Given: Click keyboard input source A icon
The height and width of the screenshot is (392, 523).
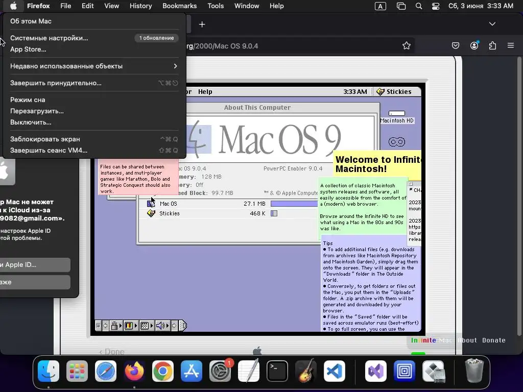Looking at the screenshot, I should [x=380, y=6].
